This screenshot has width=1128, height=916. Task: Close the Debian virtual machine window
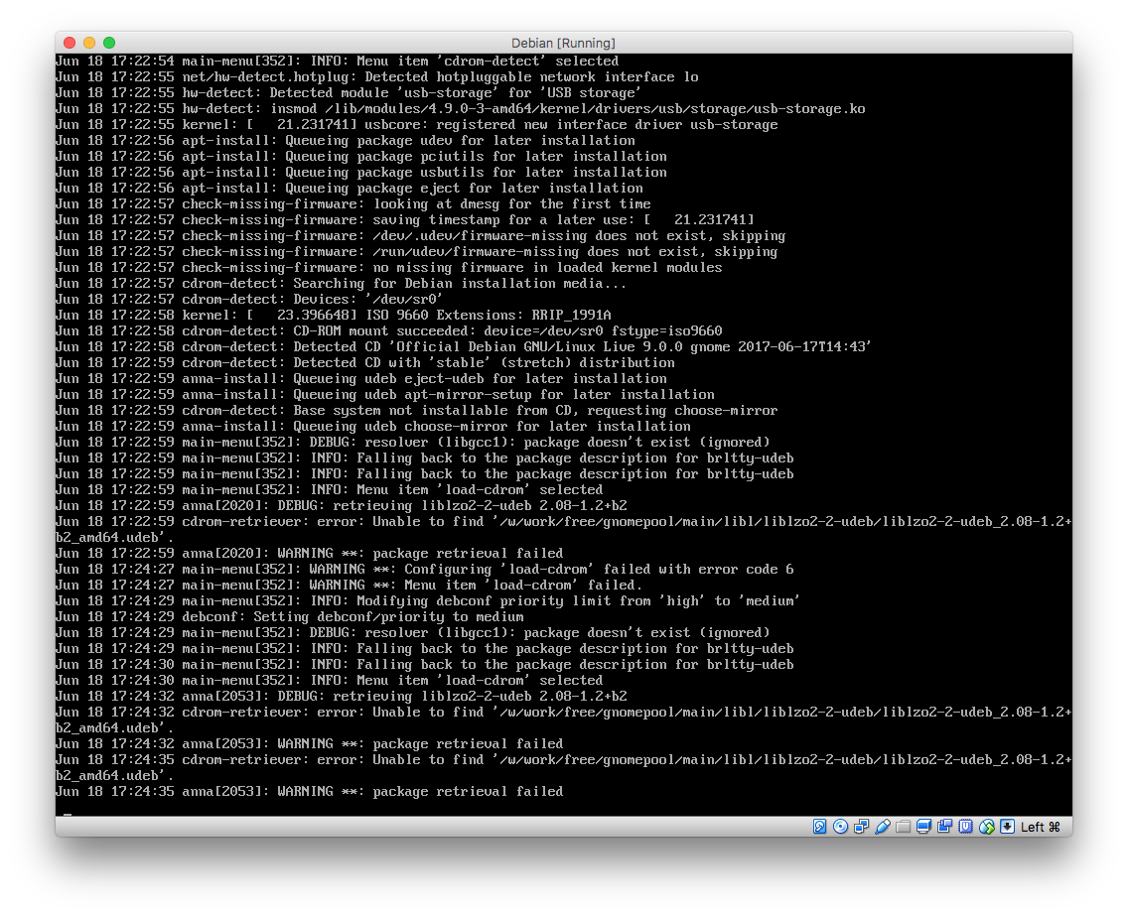point(70,43)
